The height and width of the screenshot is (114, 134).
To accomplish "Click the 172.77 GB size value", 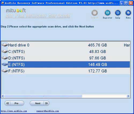I will [x=98, y=71].
